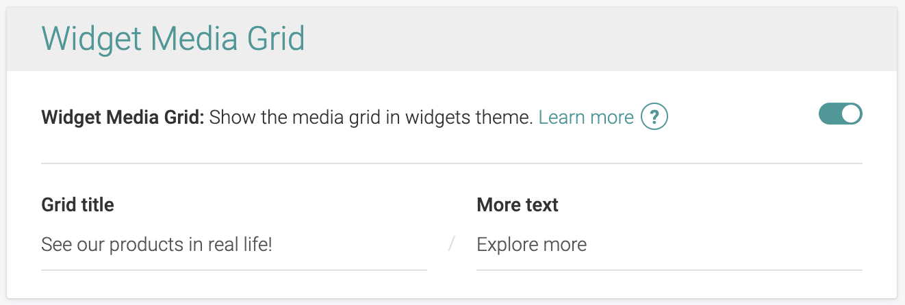Place cursor in See our products text
The image size is (905, 305).
[157, 245]
